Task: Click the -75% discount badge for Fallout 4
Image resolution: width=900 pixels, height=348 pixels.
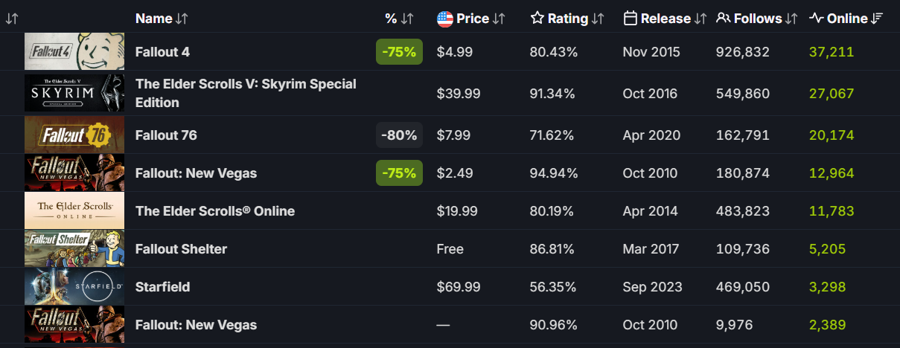Action: tap(399, 52)
